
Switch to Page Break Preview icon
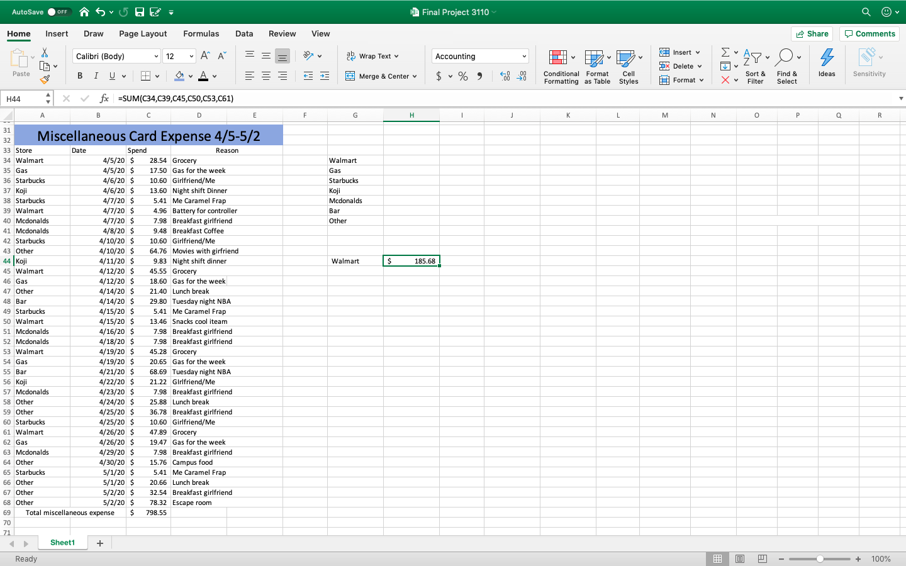[763, 558]
